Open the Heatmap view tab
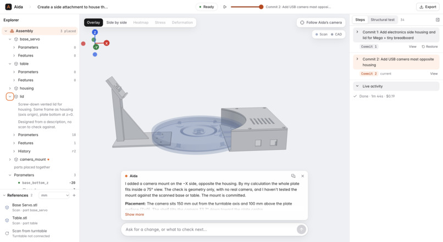Image resolution: width=443 pixels, height=242 pixels. (141, 22)
